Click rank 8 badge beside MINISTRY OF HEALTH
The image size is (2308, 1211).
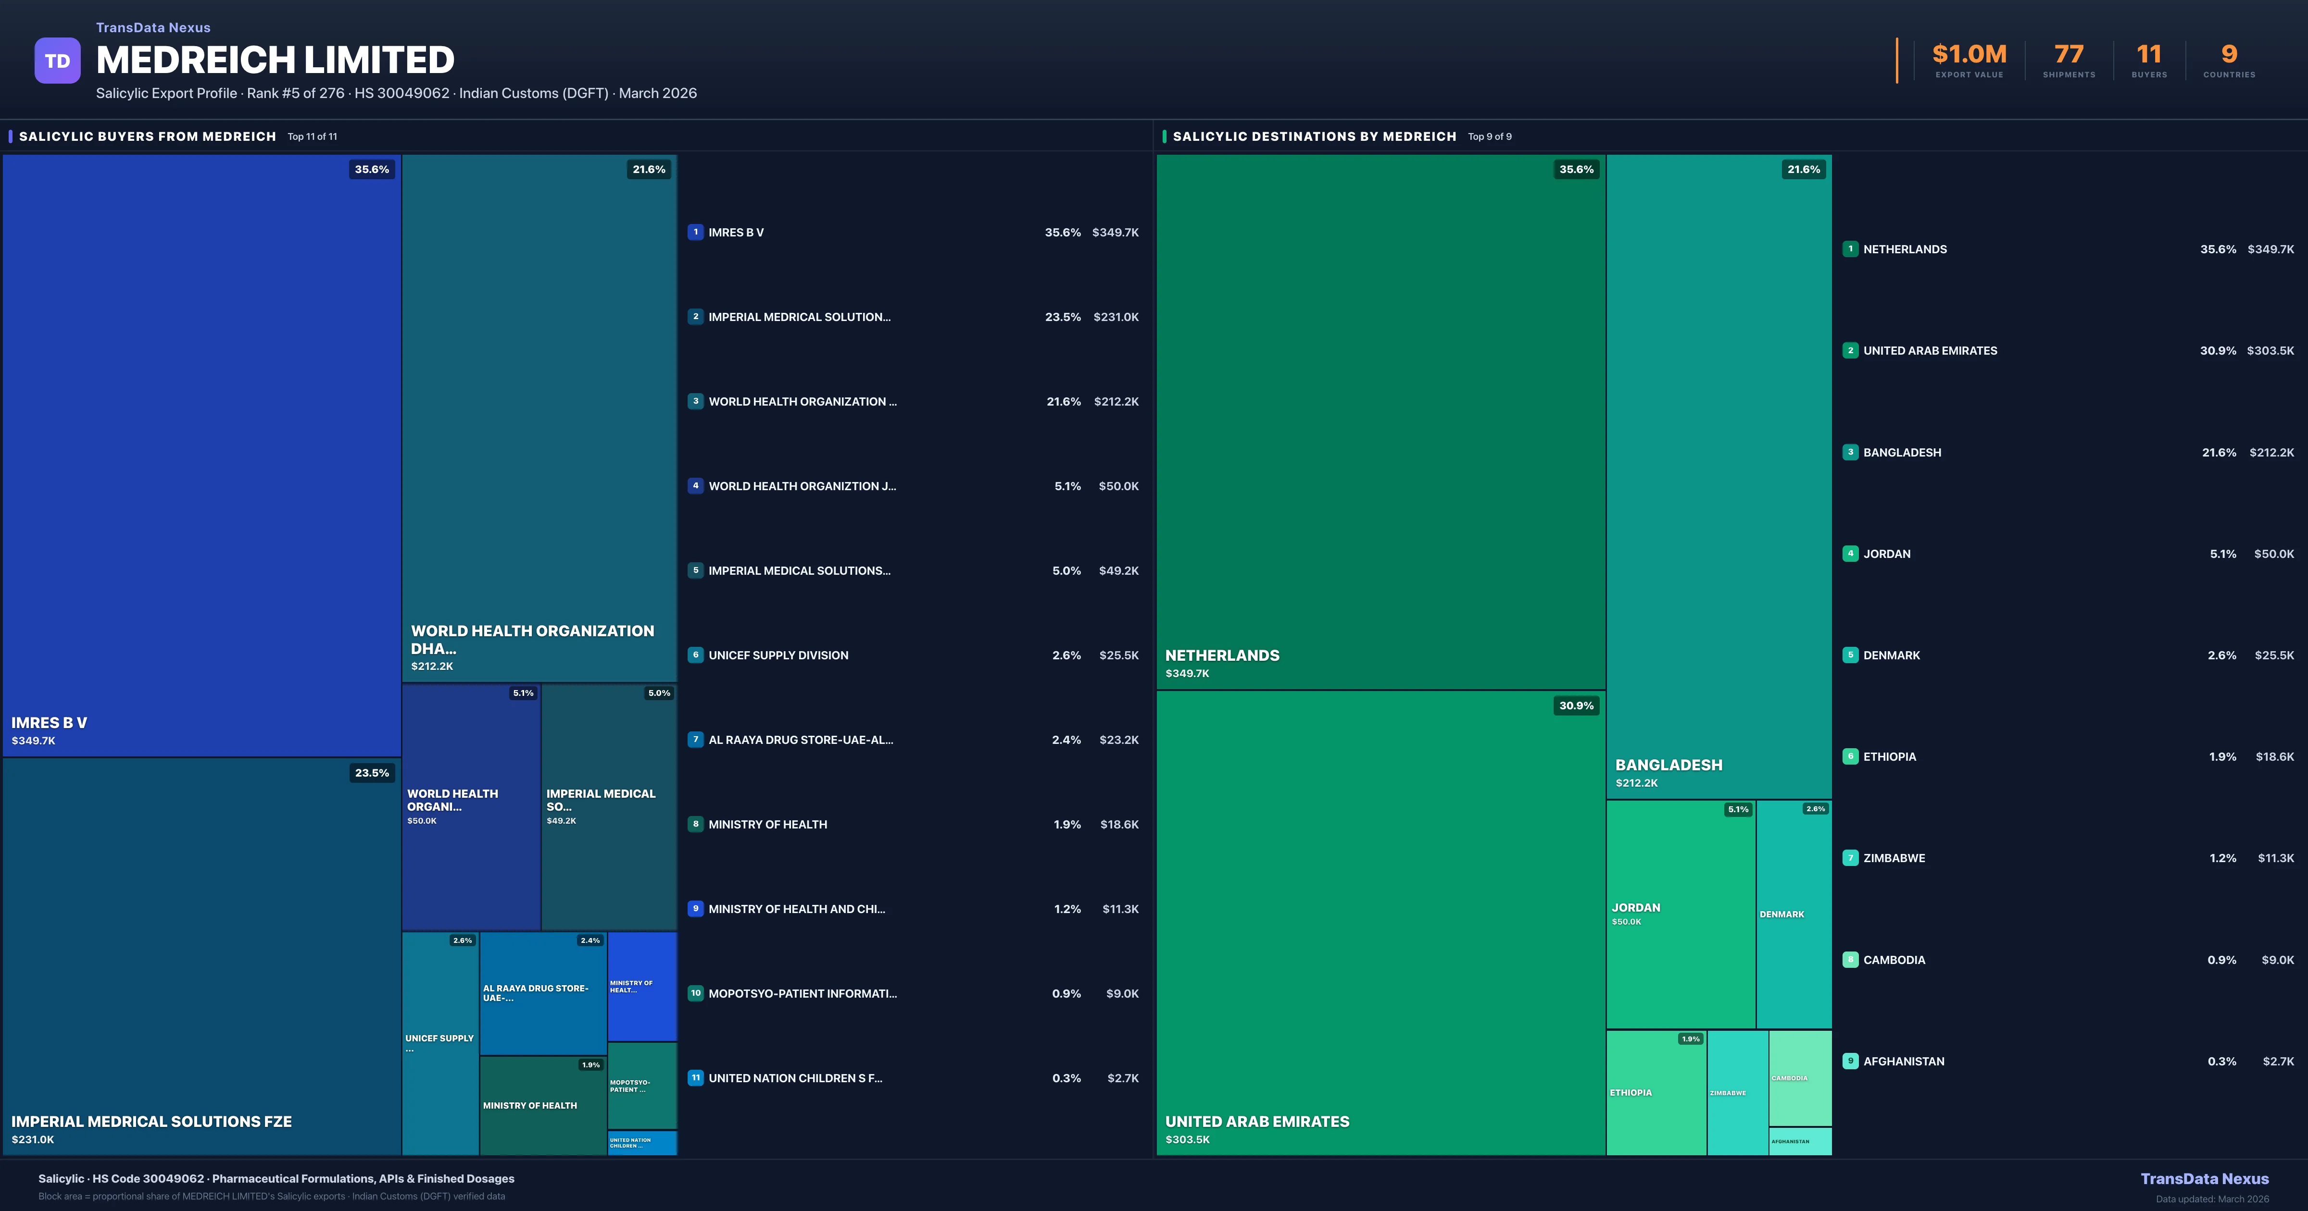(x=695, y=824)
